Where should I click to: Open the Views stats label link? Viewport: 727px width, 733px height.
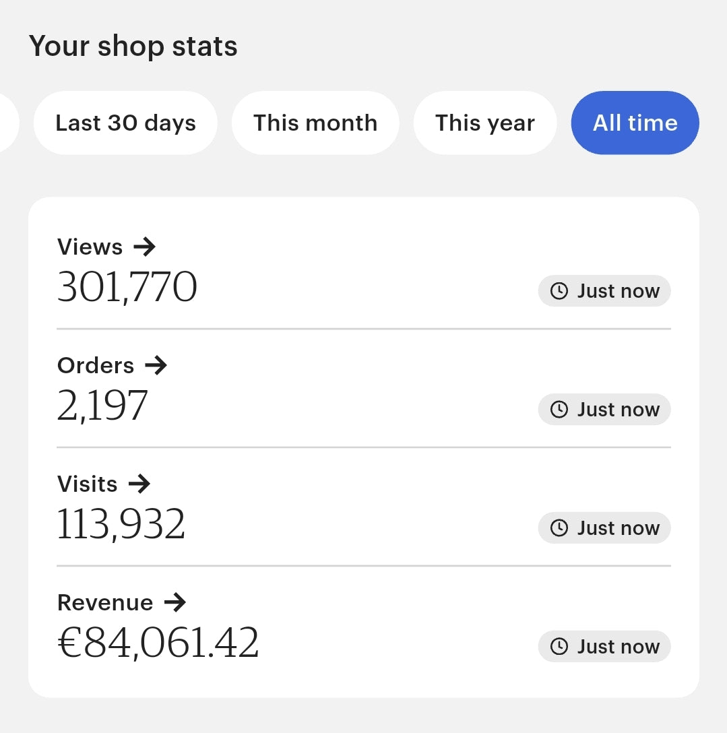(x=90, y=247)
